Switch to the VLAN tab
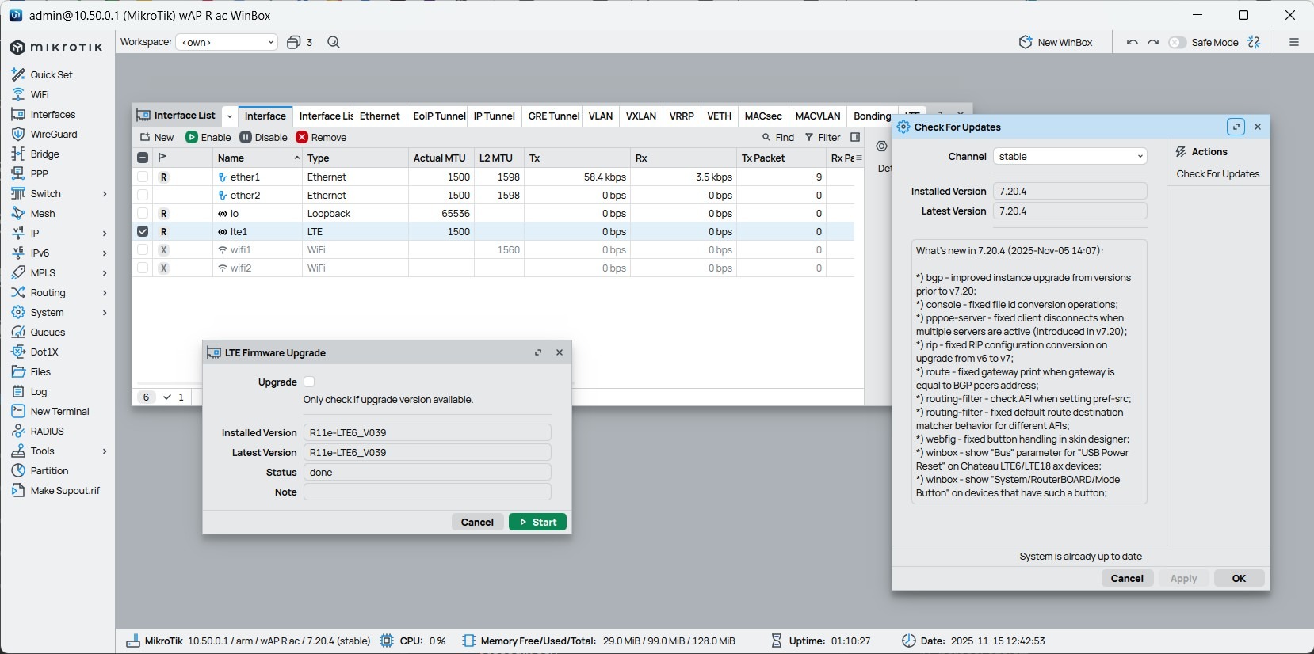Image resolution: width=1314 pixels, height=654 pixels. [601, 116]
